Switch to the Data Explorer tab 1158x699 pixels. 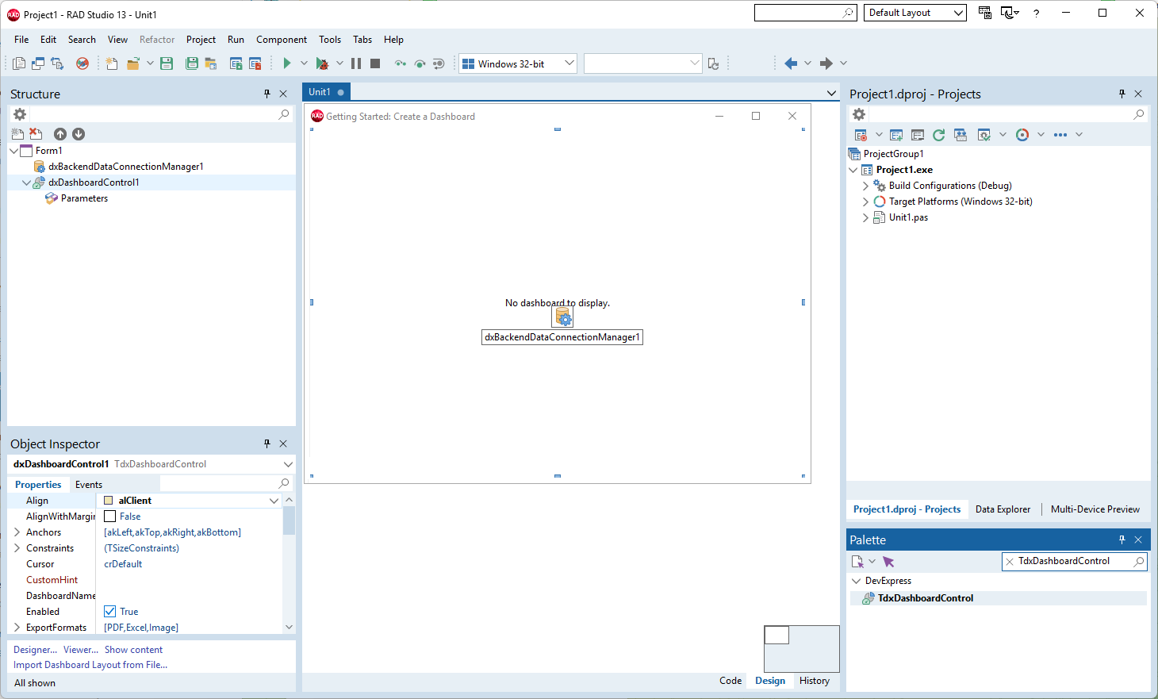click(1003, 509)
